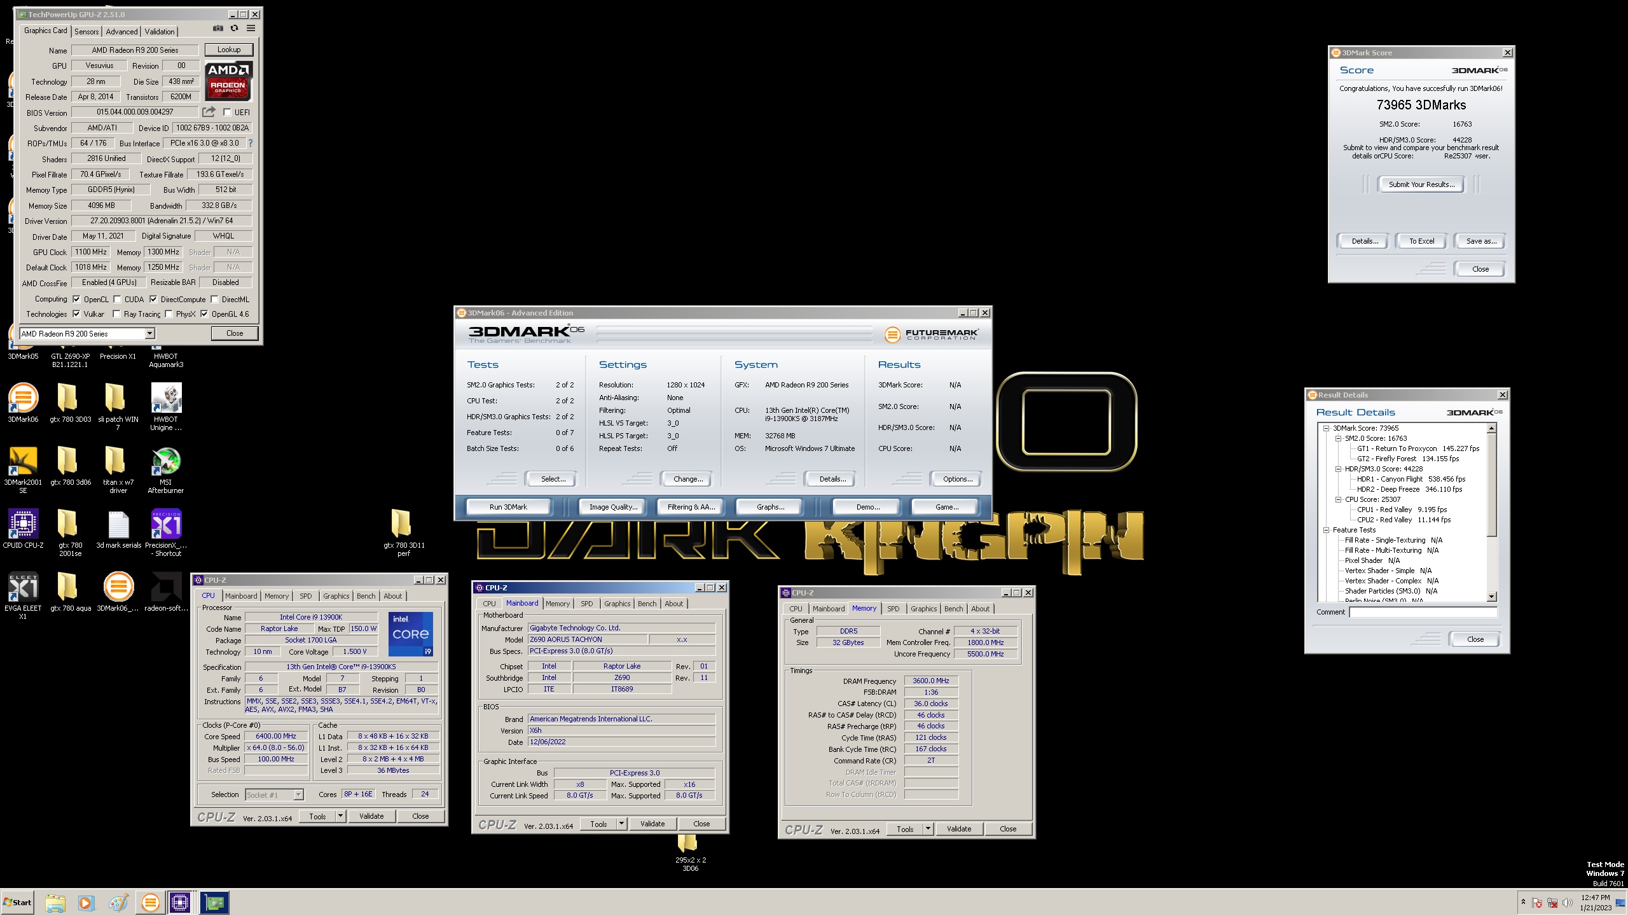This screenshot has width=1628, height=916.
Task: Switch to the Bench tab in the left CPU-Z window
Action: [366, 596]
